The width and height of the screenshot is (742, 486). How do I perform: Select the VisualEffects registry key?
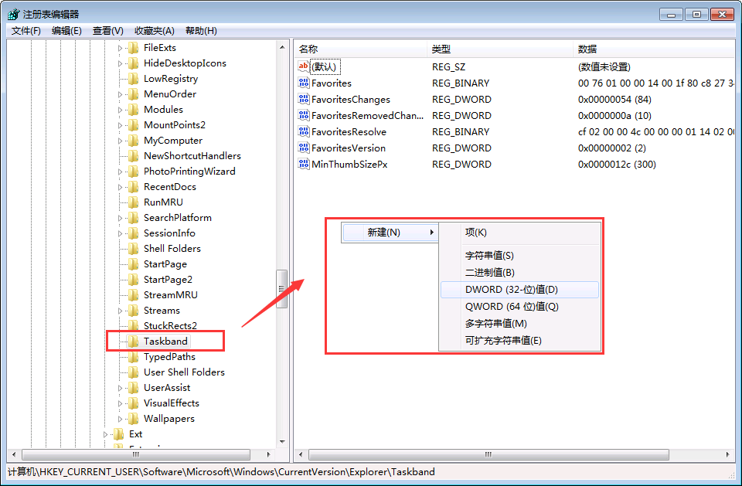coord(171,403)
